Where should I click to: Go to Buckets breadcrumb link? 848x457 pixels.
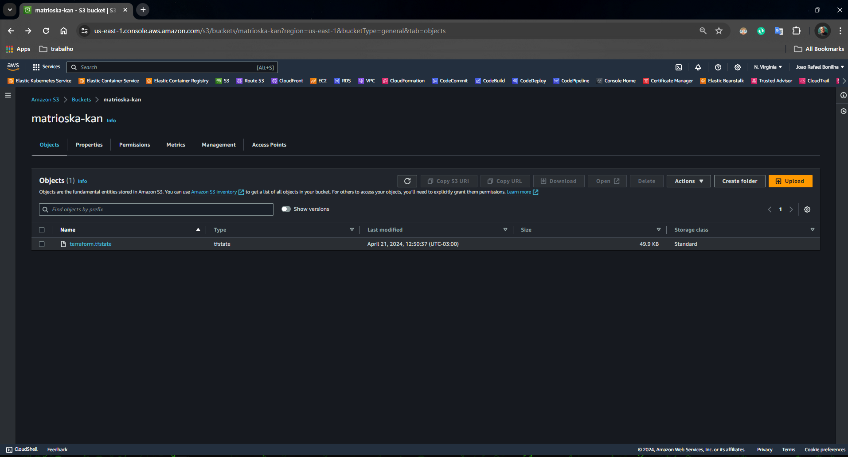[82, 100]
